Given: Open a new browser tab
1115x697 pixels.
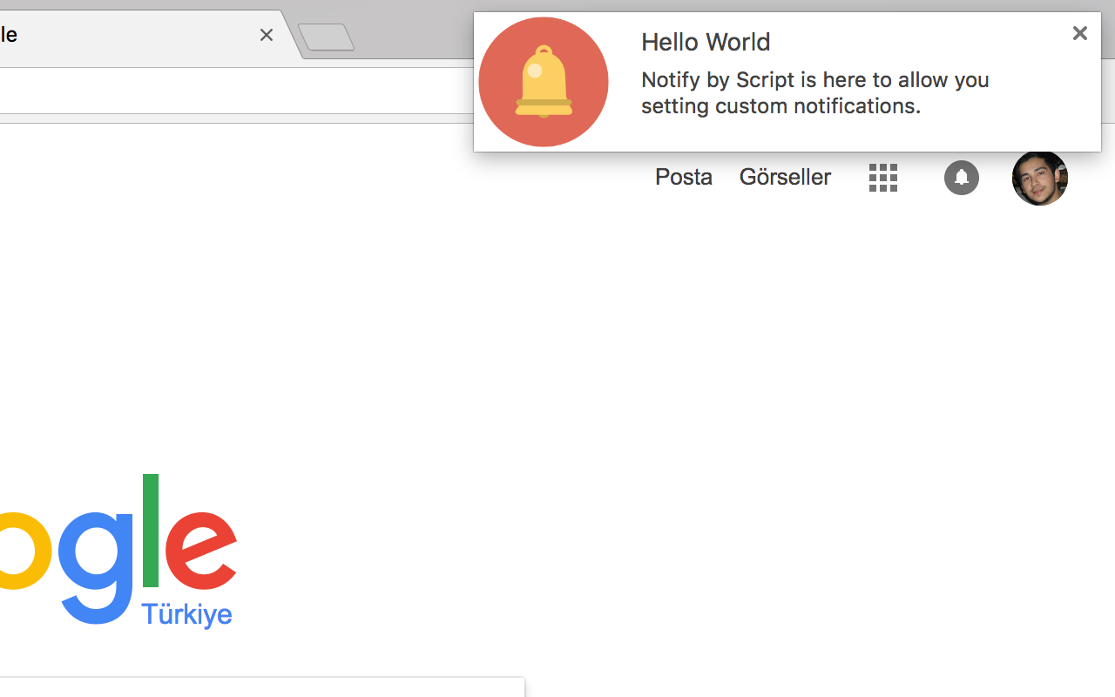Looking at the screenshot, I should [x=327, y=37].
